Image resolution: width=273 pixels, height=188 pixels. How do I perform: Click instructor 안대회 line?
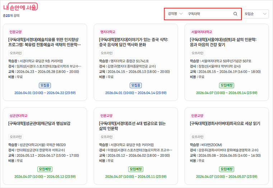tap(37, 150)
